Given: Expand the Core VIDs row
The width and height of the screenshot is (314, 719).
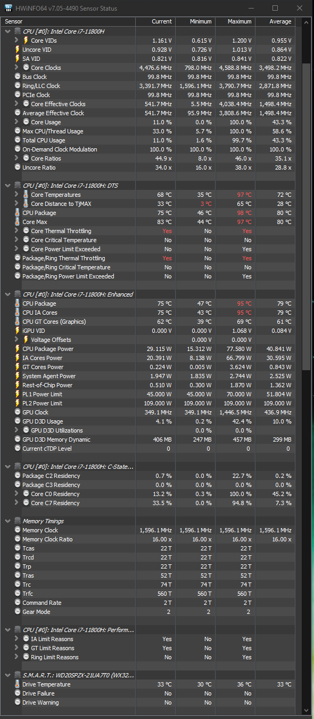Looking at the screenshot, I should (x=16, y=41).
